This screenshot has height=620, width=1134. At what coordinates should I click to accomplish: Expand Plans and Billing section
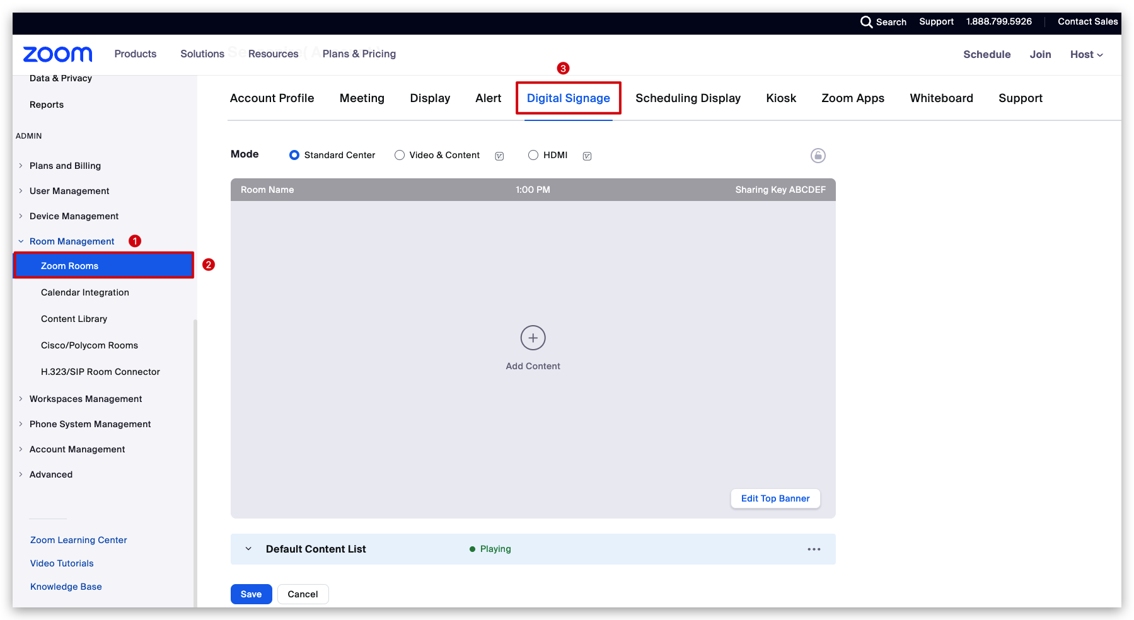(21, 166)
